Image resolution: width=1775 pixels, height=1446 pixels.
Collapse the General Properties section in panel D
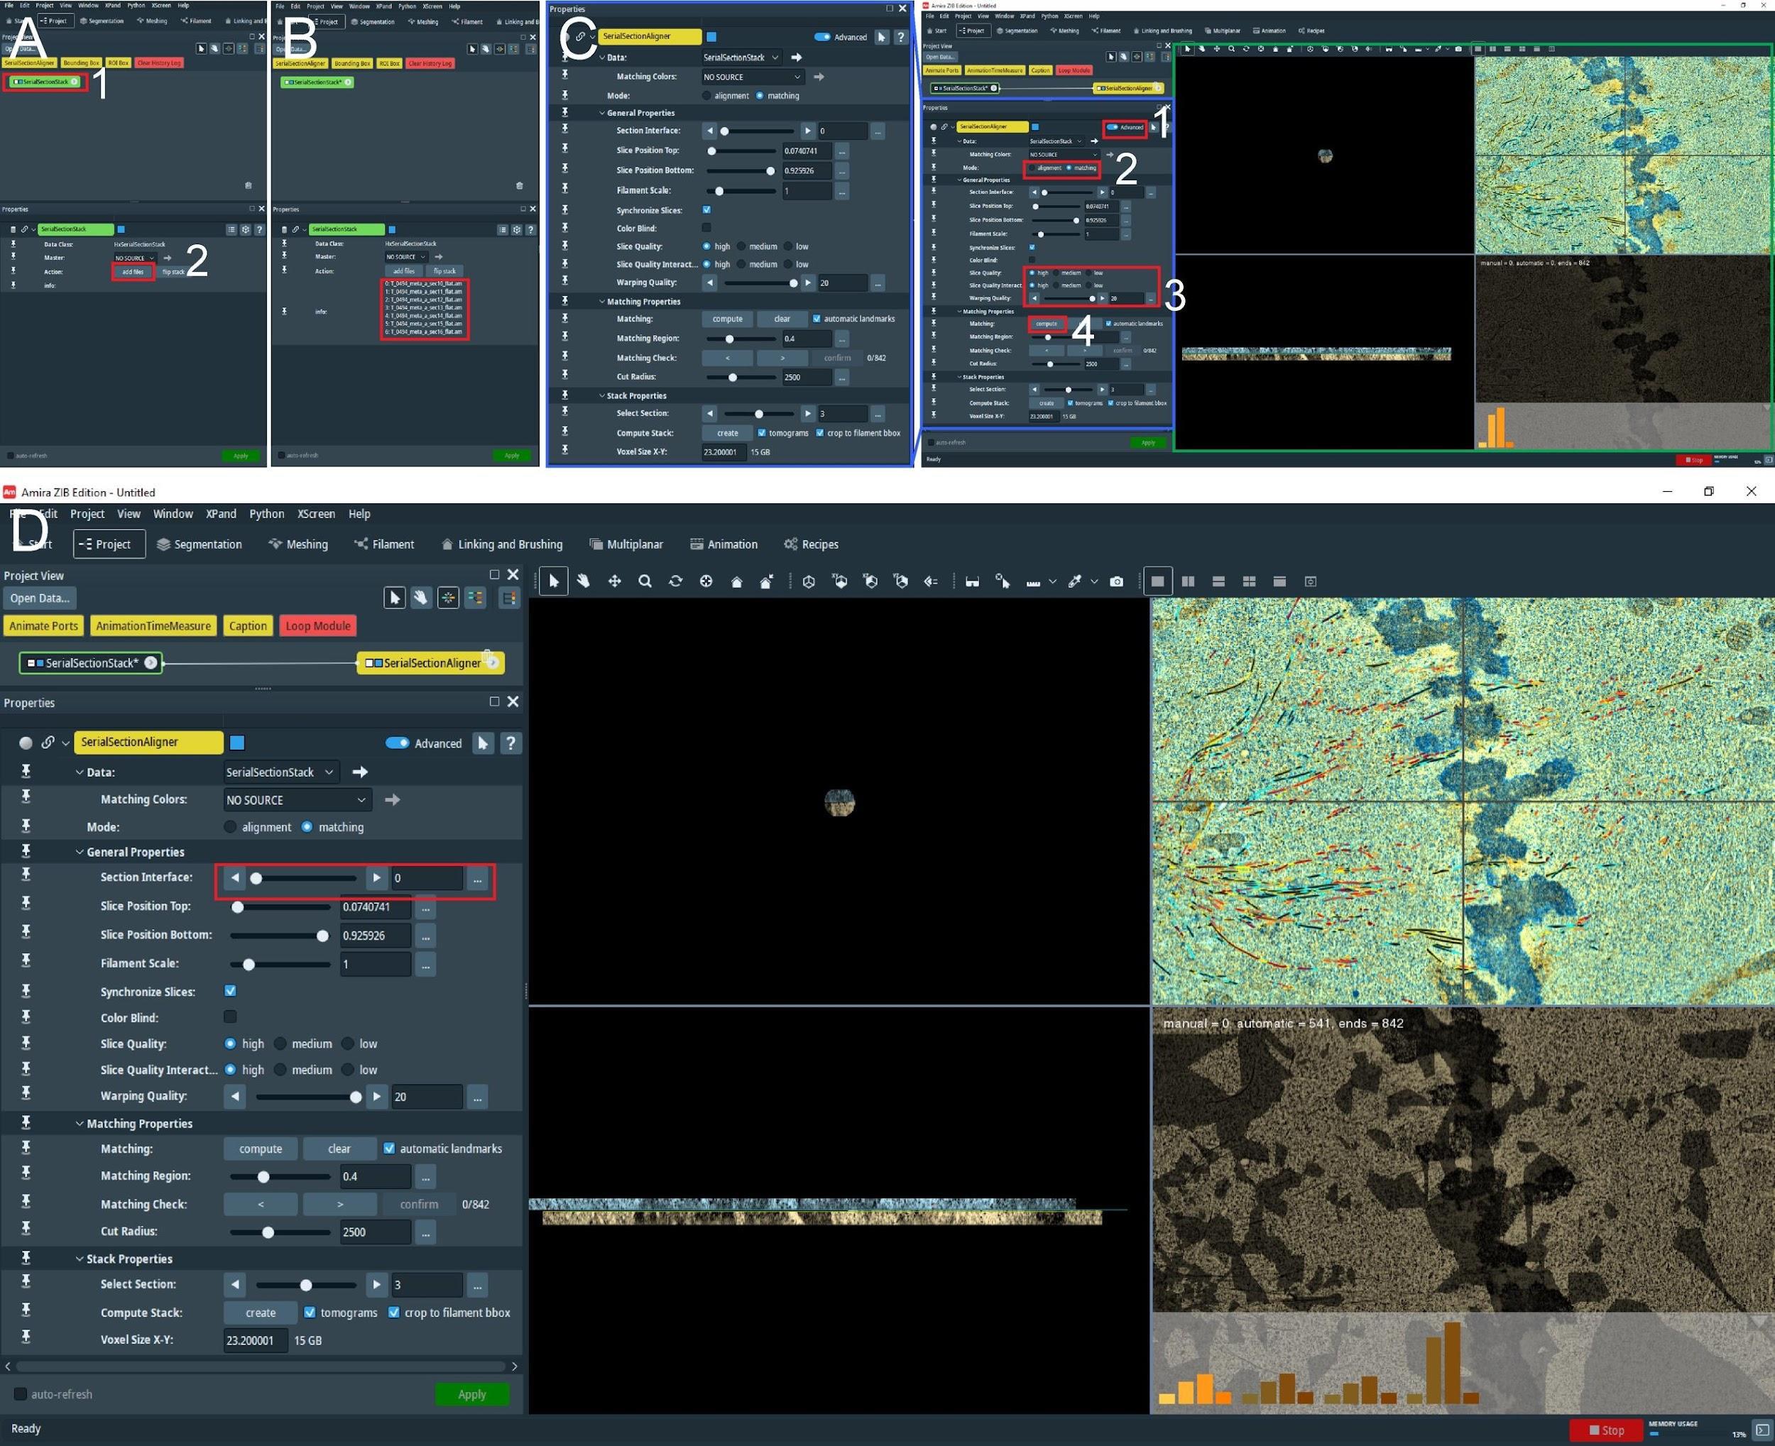click(80, 852)
